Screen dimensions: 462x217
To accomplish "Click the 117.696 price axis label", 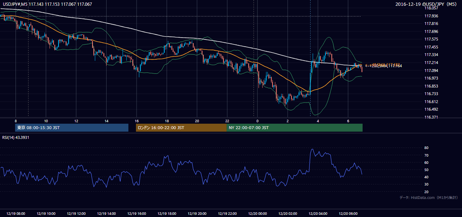I will pos(431,31).
